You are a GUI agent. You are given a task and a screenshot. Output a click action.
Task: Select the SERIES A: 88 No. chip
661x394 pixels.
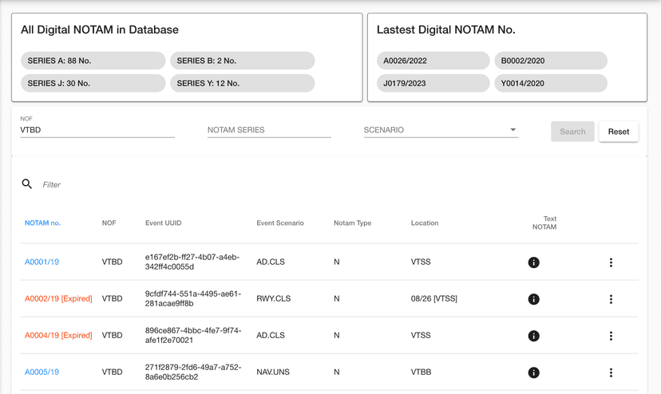pos(93,61)
